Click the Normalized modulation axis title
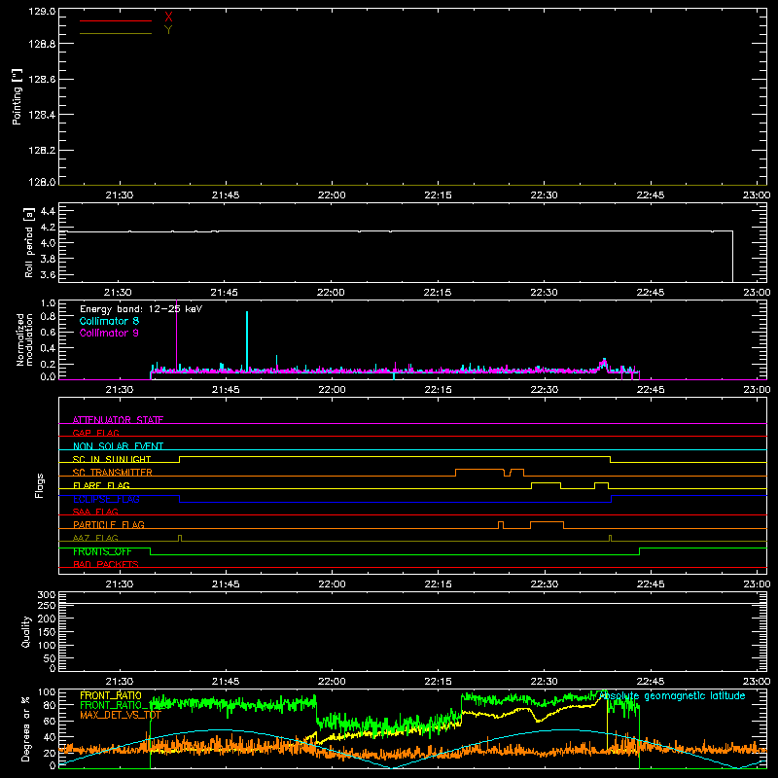 (24, 339)
